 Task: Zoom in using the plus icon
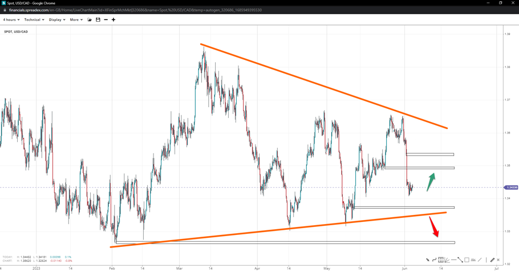[x=113, y=20]
